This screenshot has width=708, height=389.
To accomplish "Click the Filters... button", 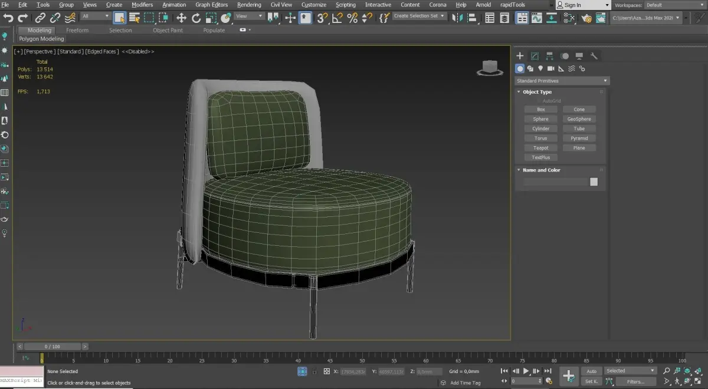I will click(x=635, y=381).
